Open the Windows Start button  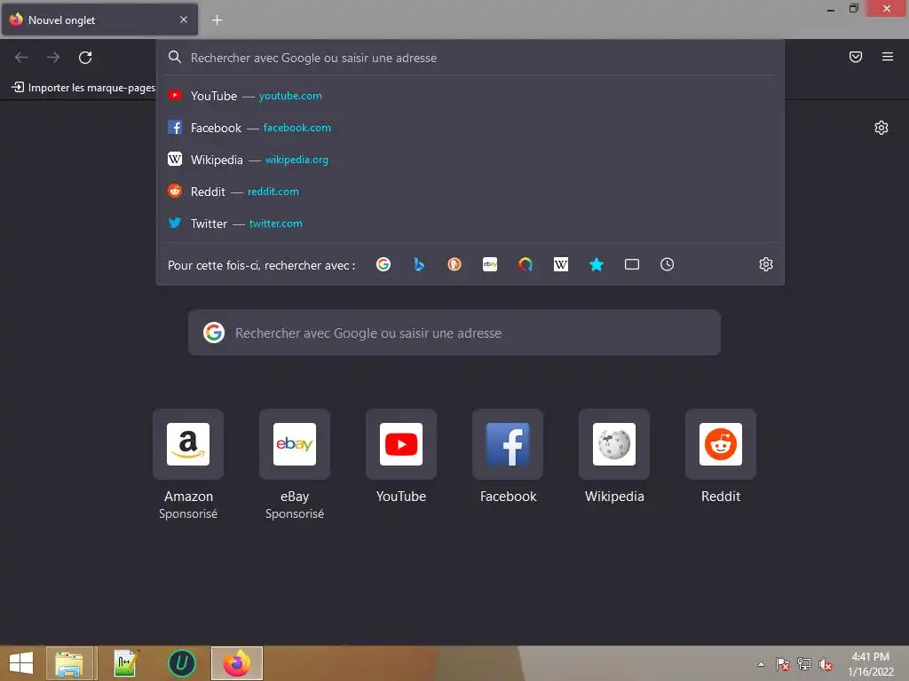pyautogui.click(x=21, y=663)
